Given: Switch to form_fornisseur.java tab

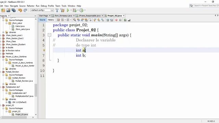Looking at the screenshot, I should tap(63, 16).
